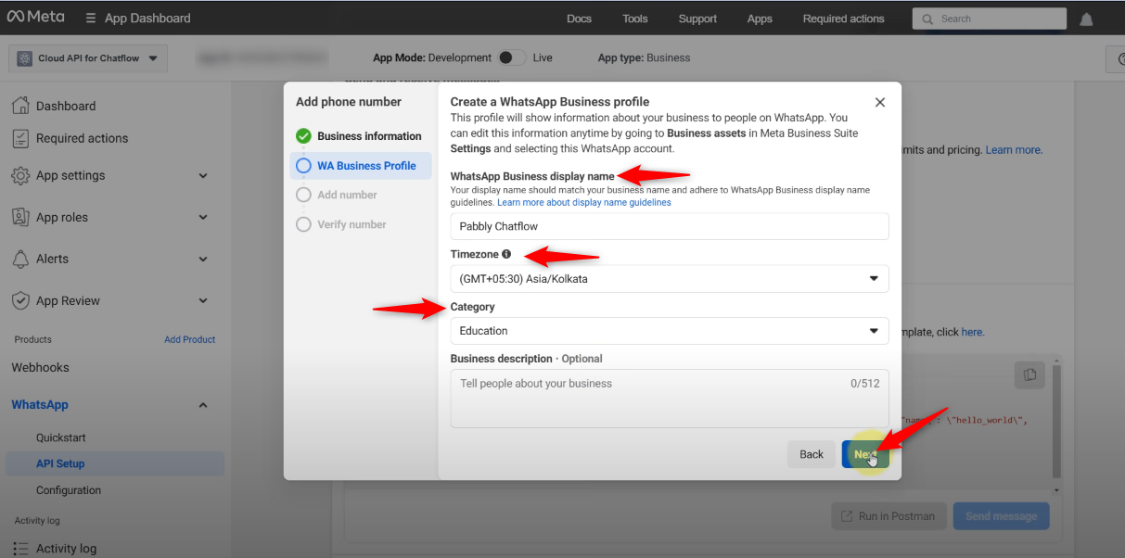Open Configuration under WhatsApp
Screen dimensions: 1125x558
pos(69,490)
